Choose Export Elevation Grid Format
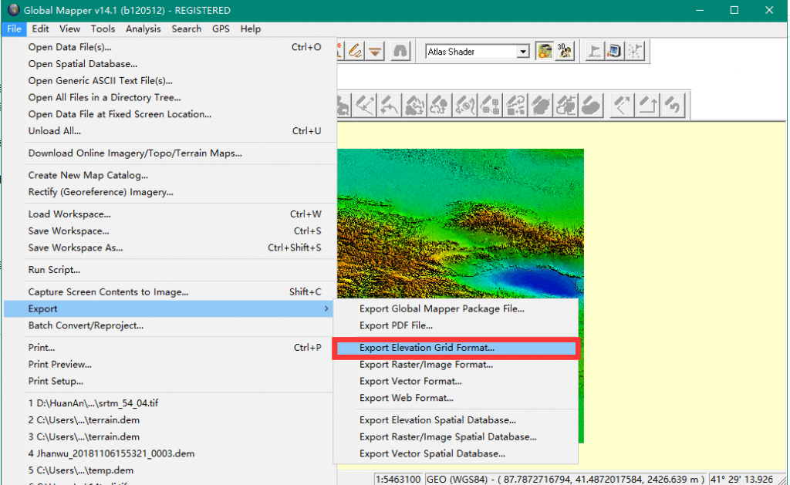Image resolution: width=790 pixels, height=485 pixels. point(427,348)
